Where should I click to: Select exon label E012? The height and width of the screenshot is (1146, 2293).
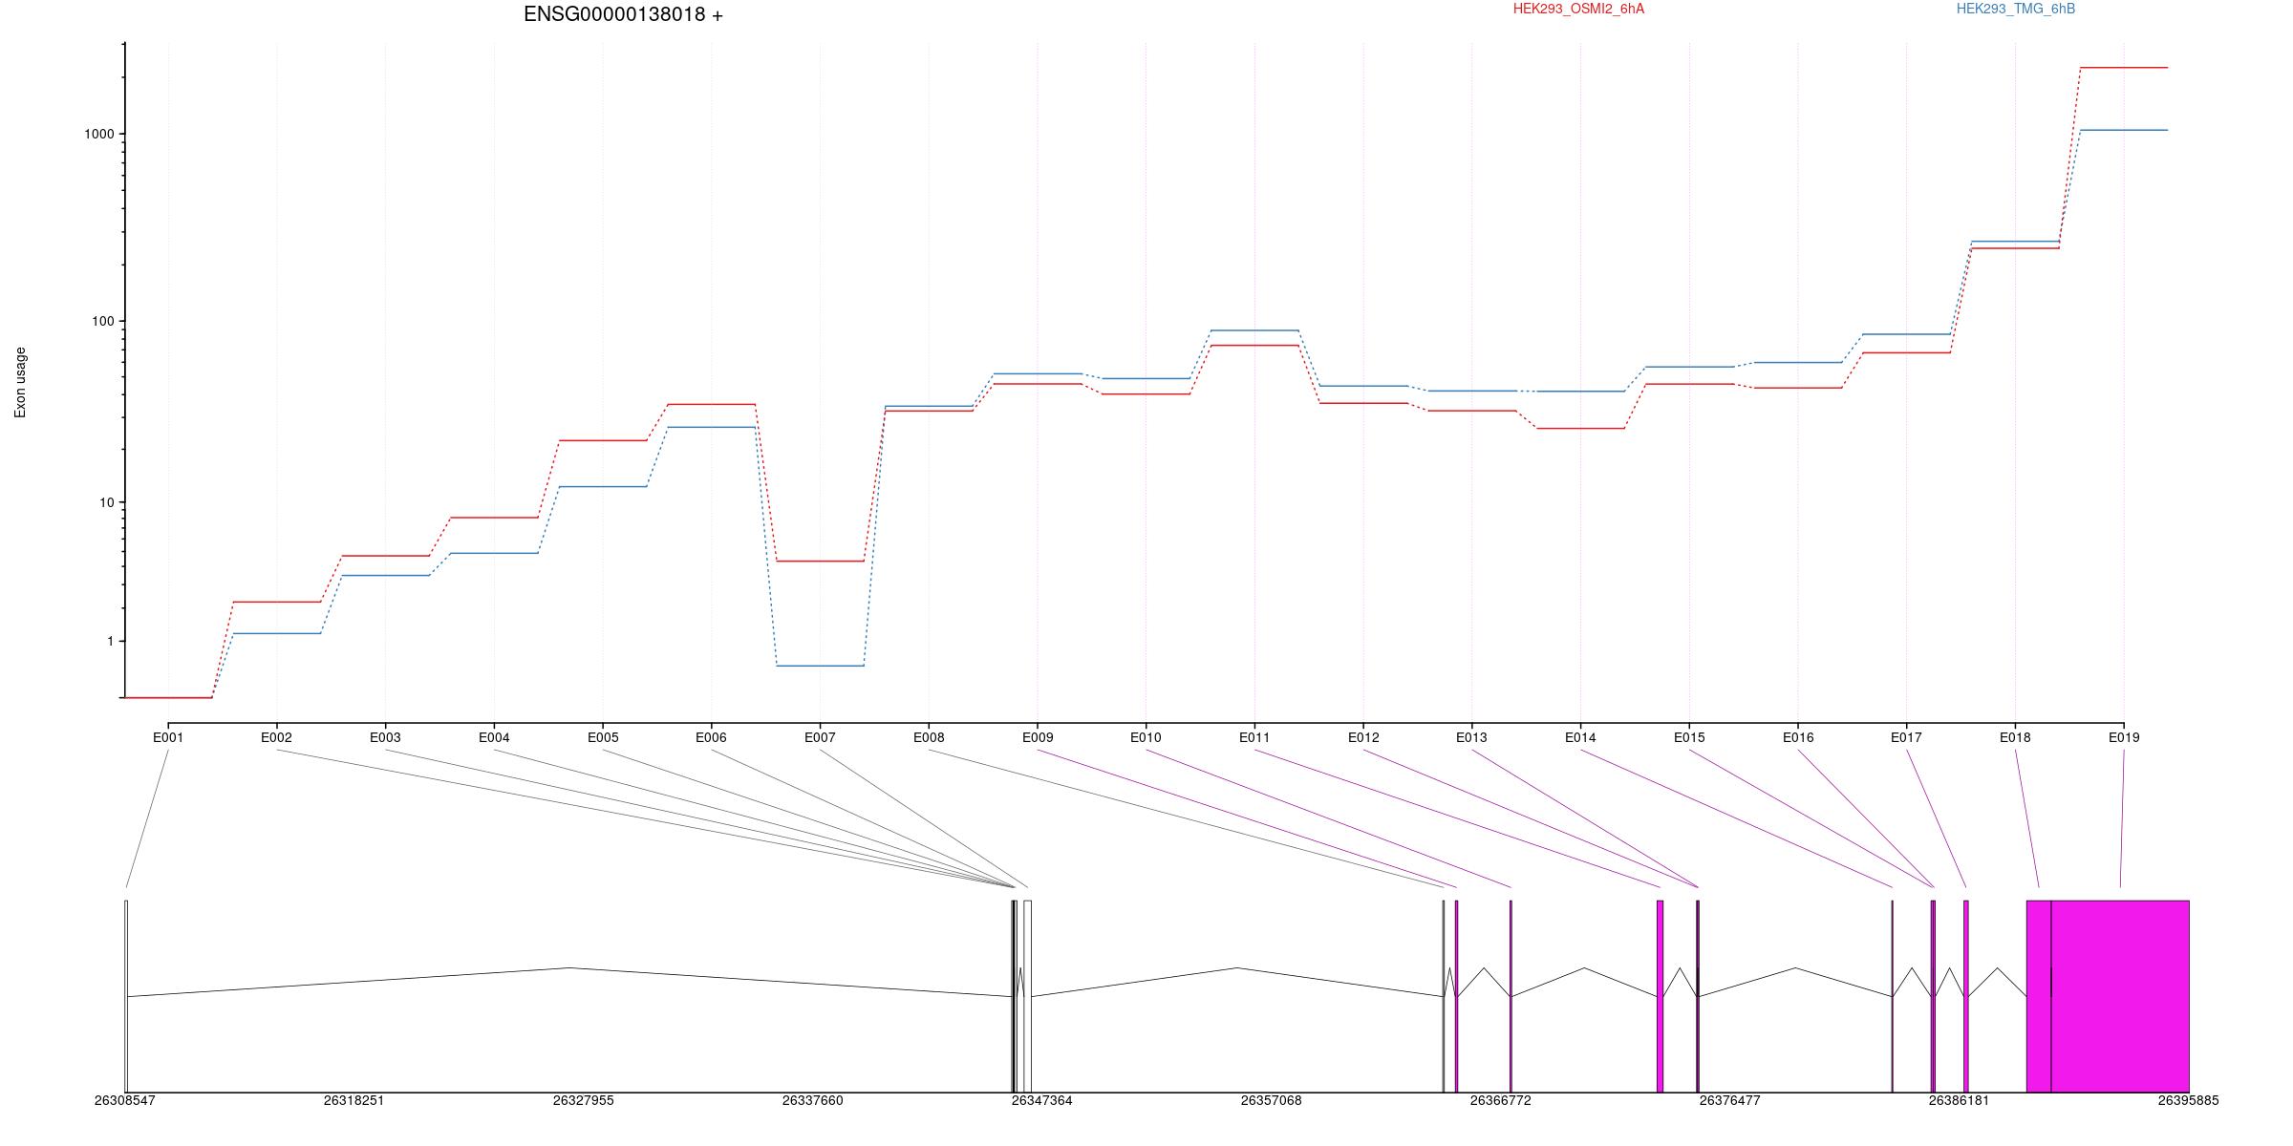[1363, 737]
